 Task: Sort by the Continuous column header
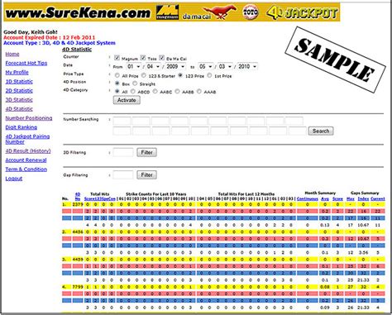coord(308,198)
